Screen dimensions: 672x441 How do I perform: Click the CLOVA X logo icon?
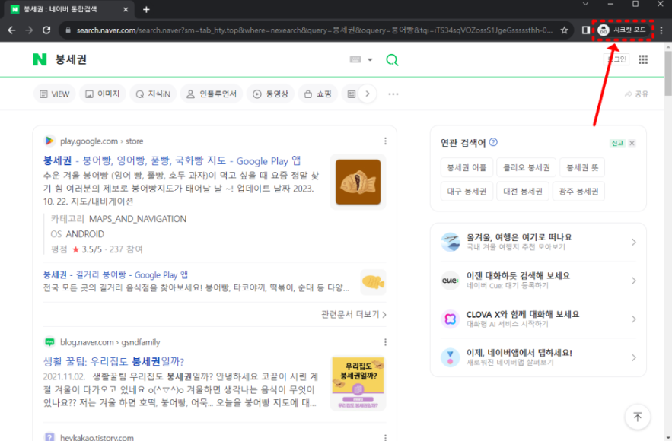[x=451, y=319]
